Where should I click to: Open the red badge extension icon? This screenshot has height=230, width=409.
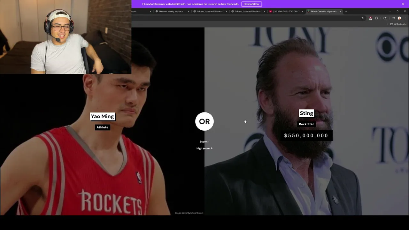click(370, 18)
